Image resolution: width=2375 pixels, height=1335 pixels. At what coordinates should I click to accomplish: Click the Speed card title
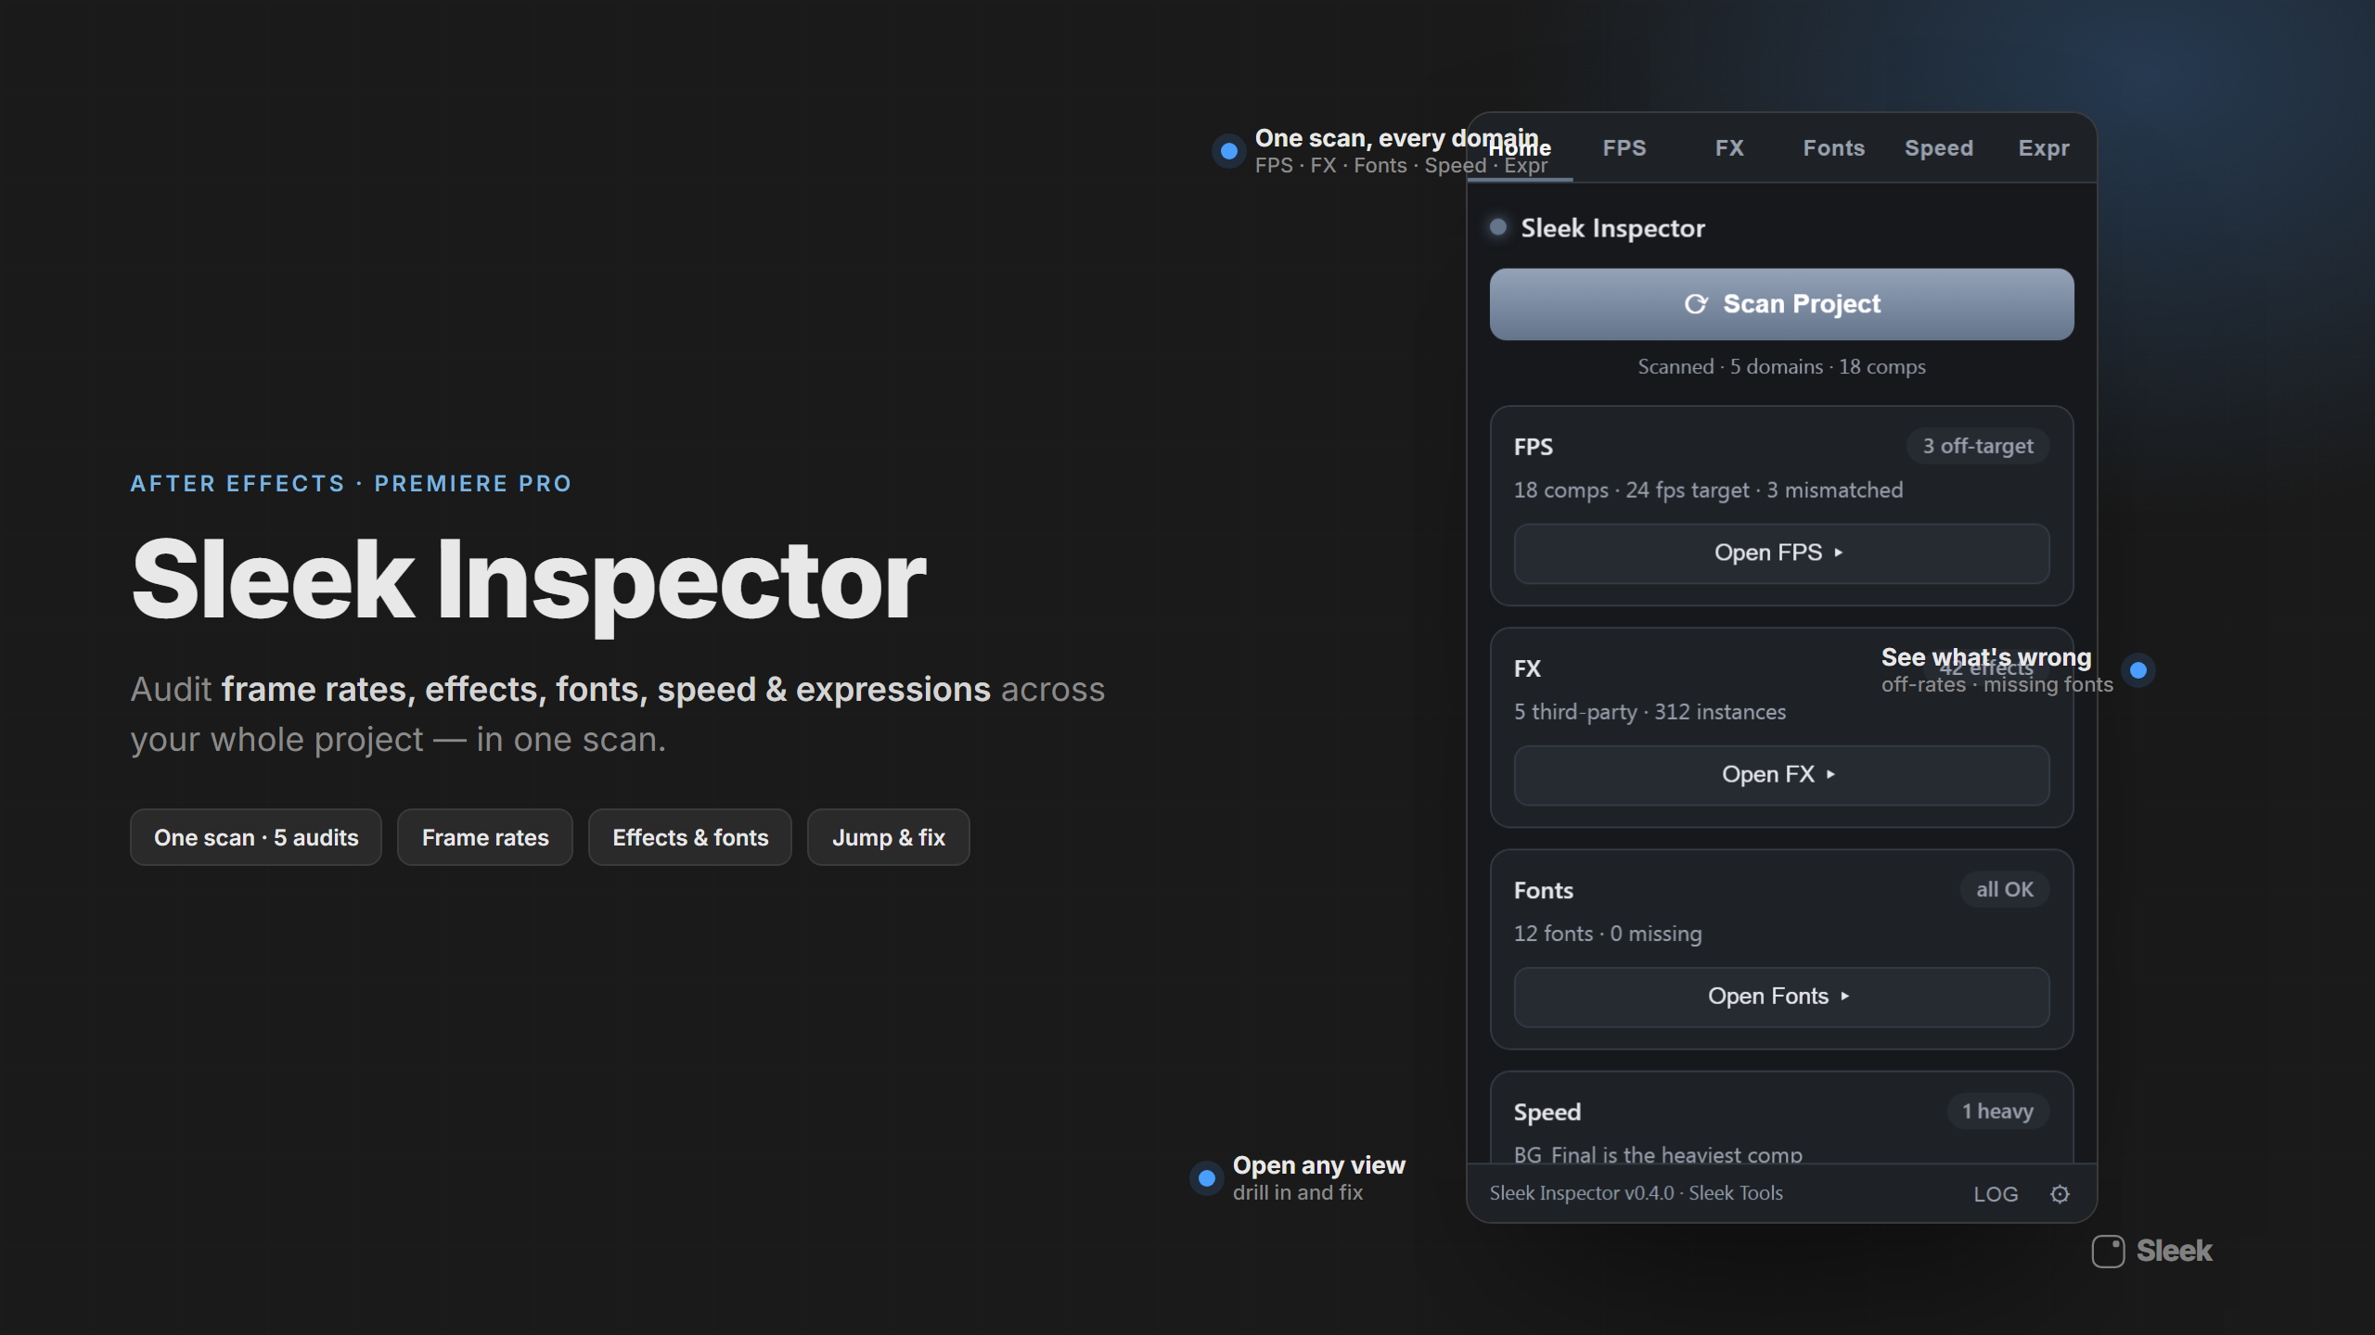tap(1547, 1112)
